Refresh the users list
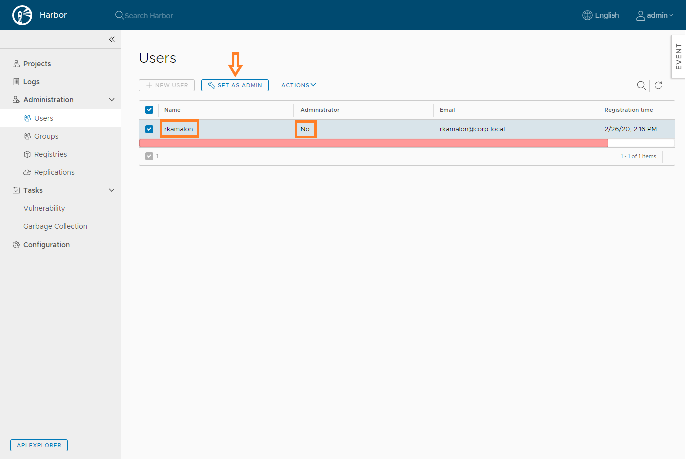The image size is (686, 459). tap(658, 85)
